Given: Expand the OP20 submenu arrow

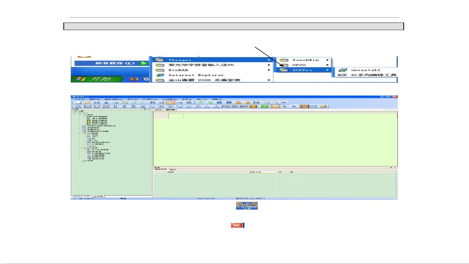Looking at the screenshot, I should tap(328, 65).
